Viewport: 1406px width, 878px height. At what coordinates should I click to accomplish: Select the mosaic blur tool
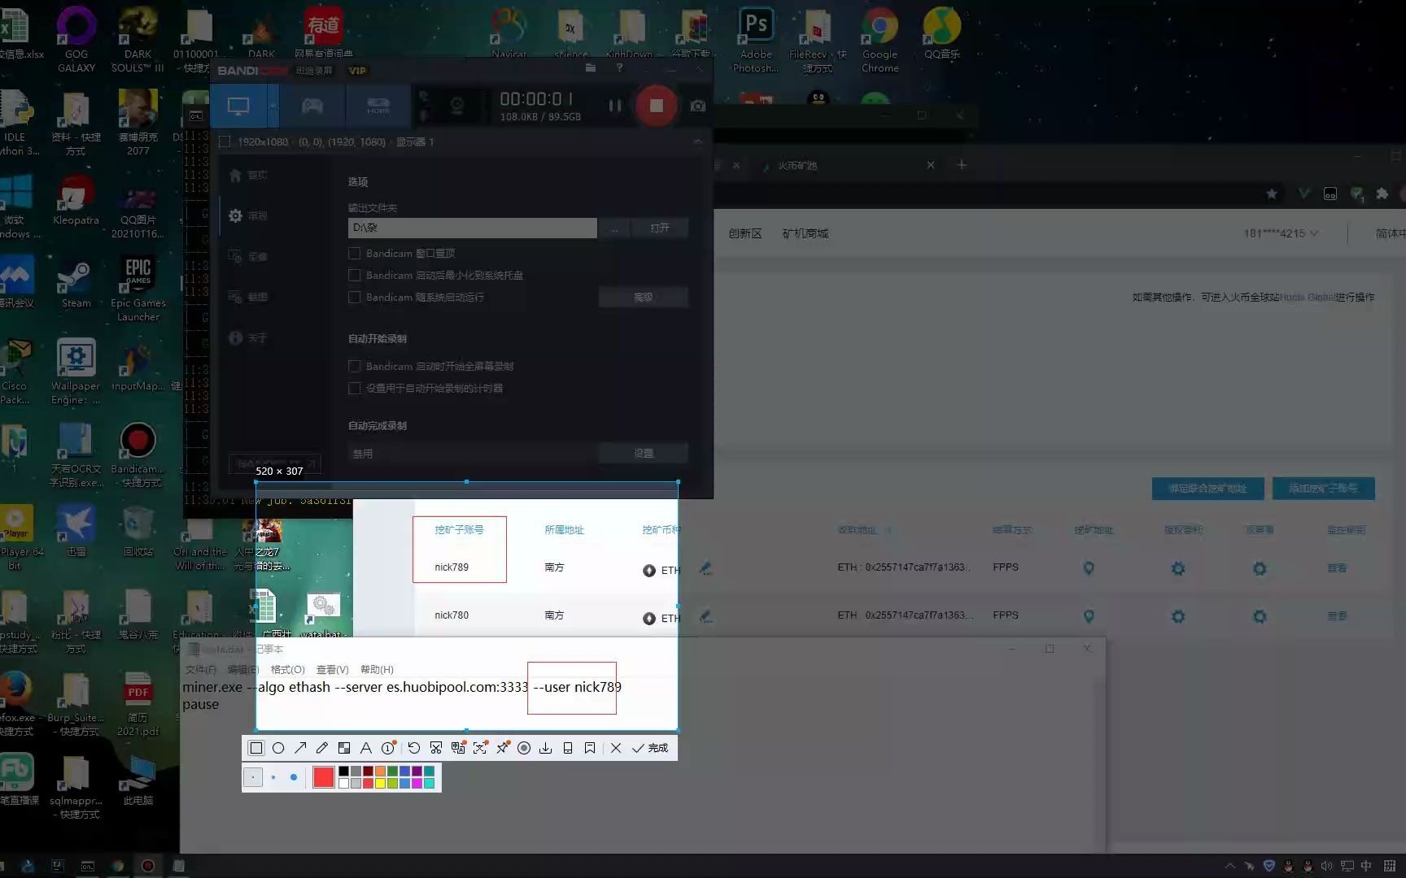click(344, 748)
